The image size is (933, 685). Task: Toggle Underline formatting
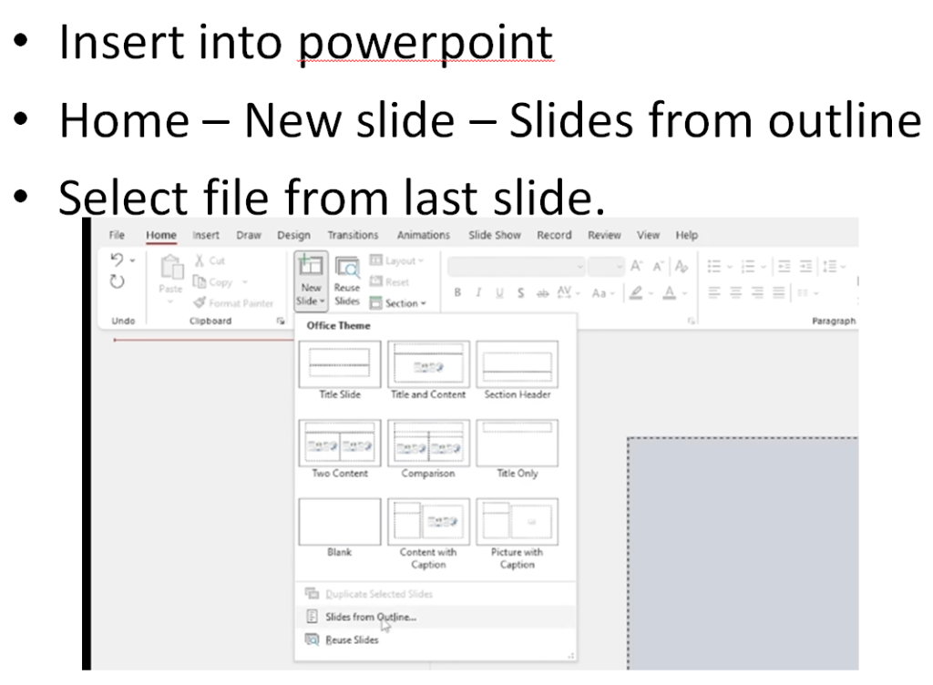tap(499, 292)
